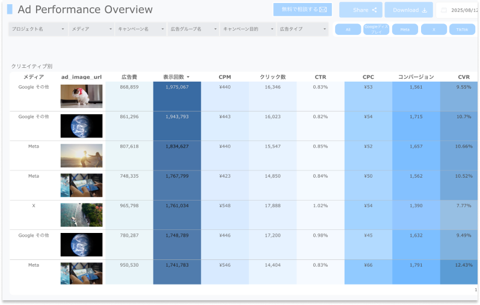Click the CVR column header
The height and width of the screenshot is (305, 480).
[x=463, y=77]
